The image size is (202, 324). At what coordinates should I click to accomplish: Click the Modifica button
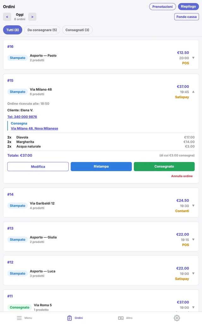(38, 166)
